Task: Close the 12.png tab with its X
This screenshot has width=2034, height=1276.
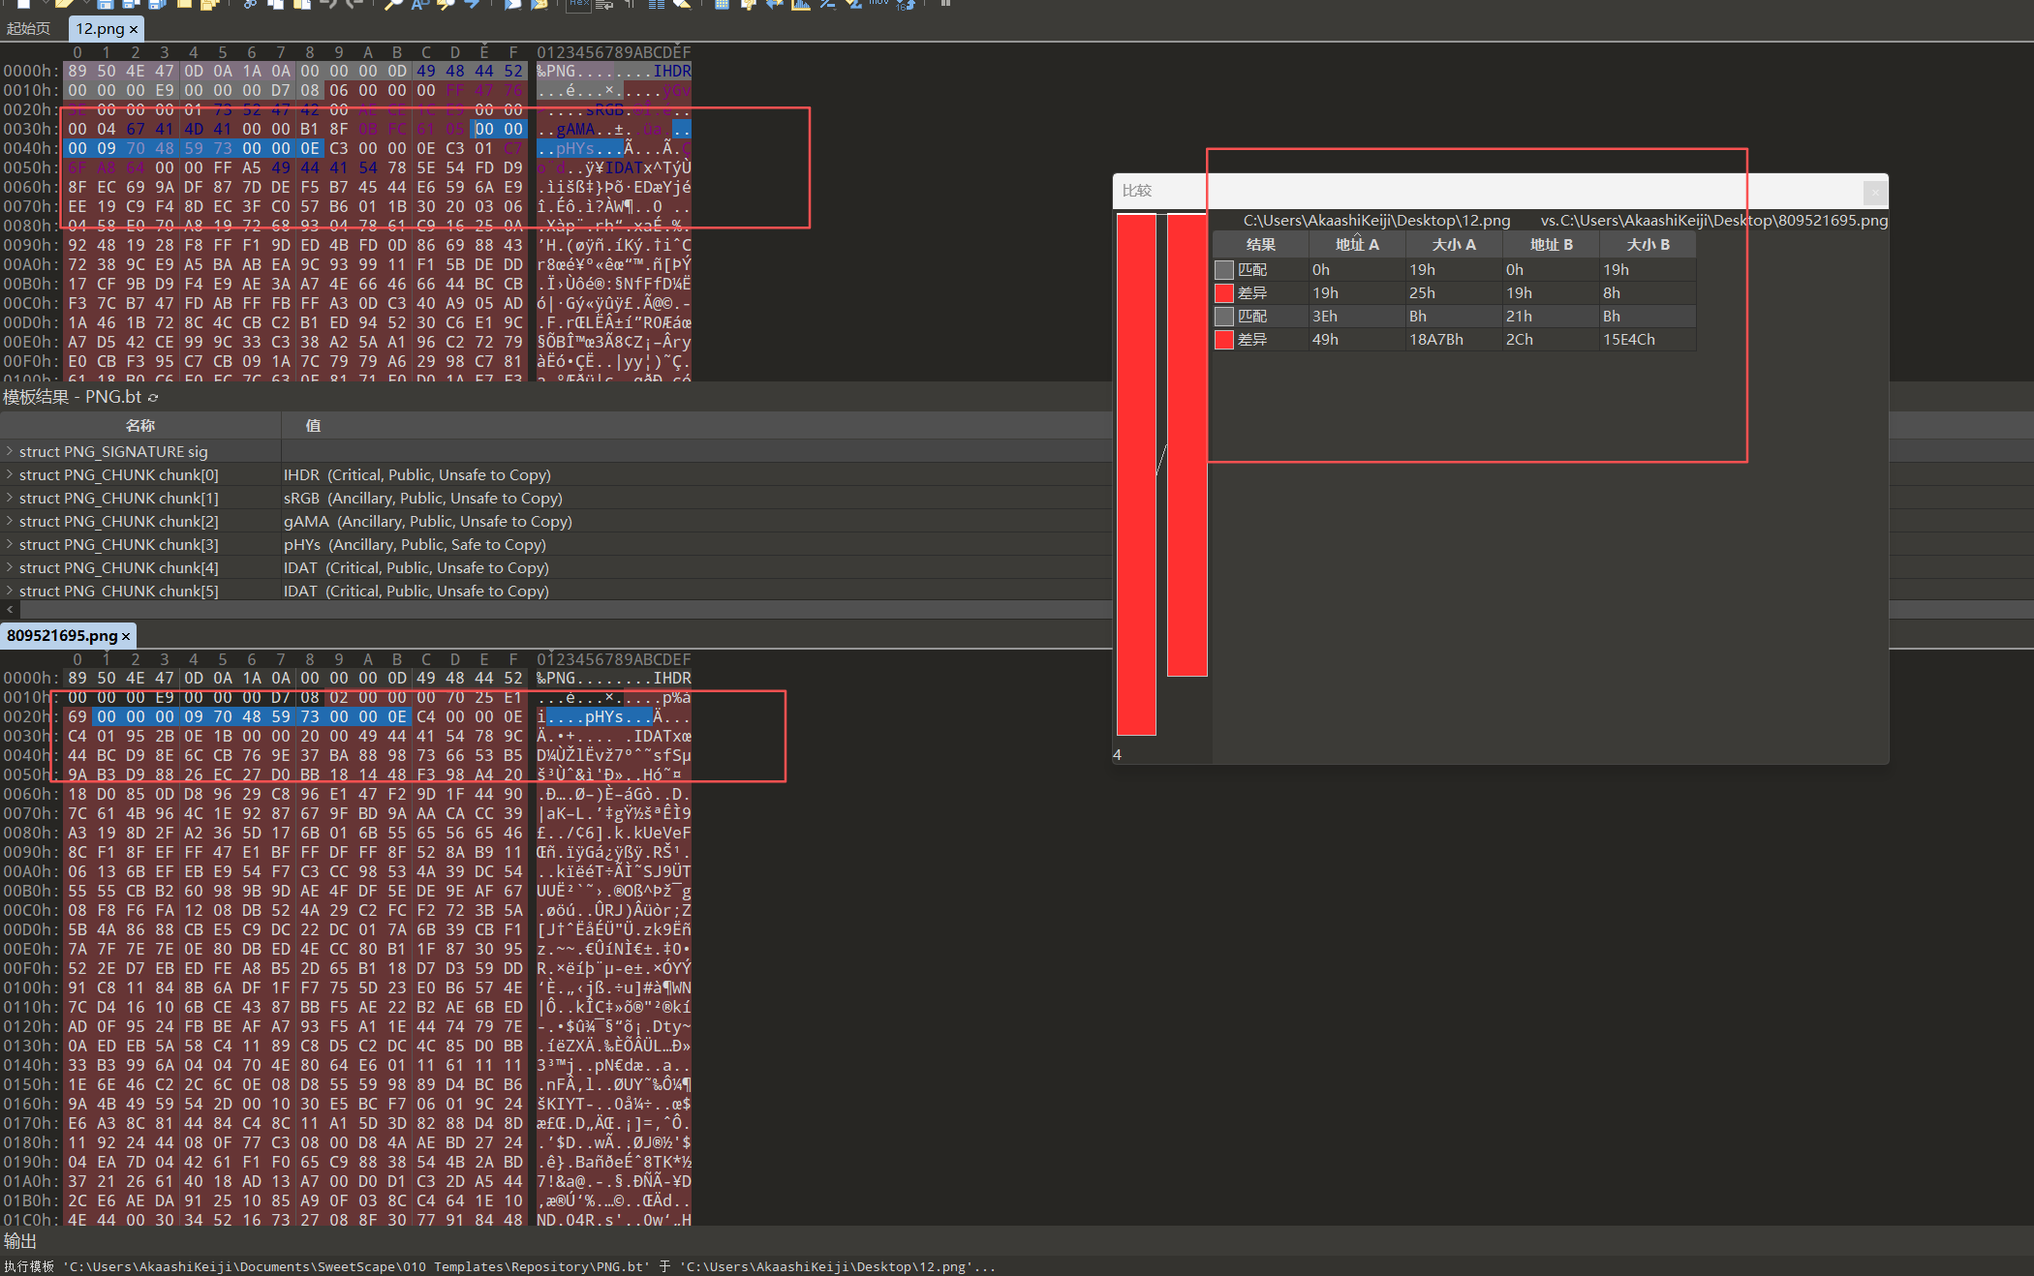Action: pos(134,29)
